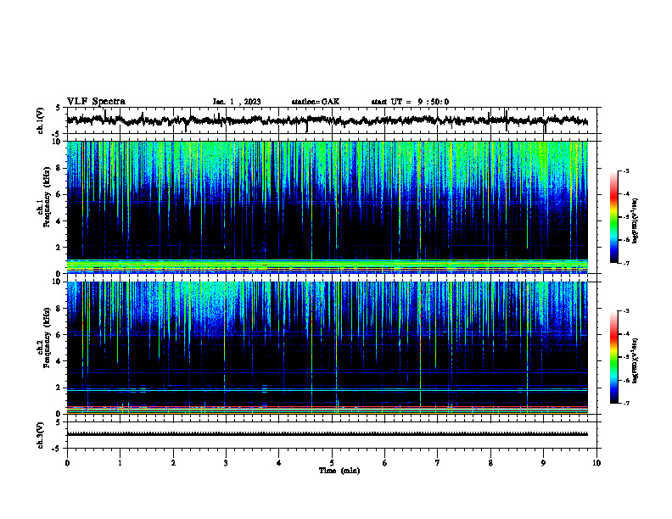Viewport: 672px width, 519px height.
Task: Click time axis tick label "4"
Action: (x=278, y=463)
